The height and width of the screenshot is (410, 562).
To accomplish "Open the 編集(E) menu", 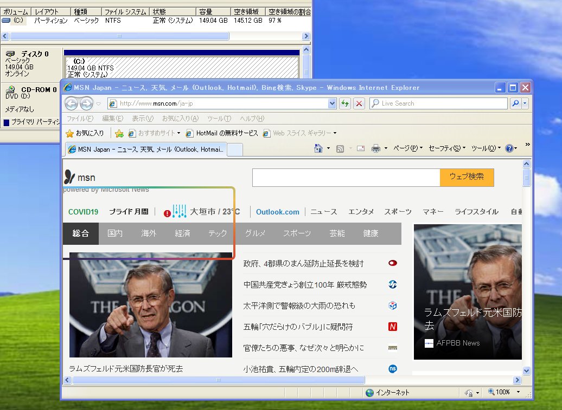I will [x=112, y=119].
